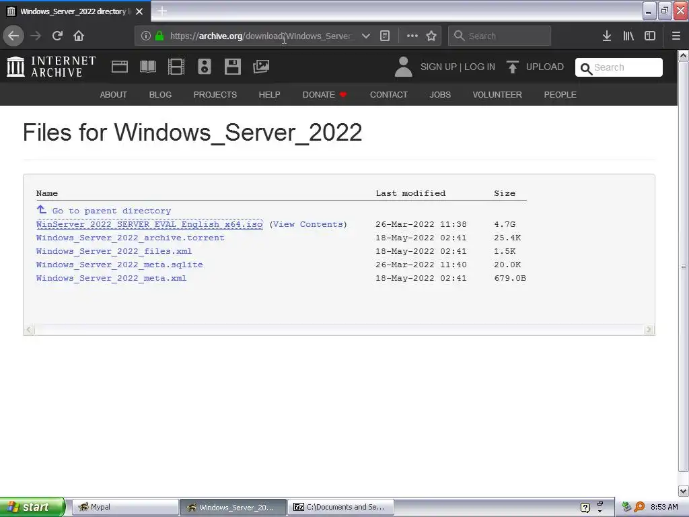
Task: Click the 679.0B size value
Action: click(x=510, y=278)
